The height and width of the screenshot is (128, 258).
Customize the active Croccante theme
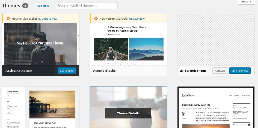pyautogui.click(x=67, y=71)
